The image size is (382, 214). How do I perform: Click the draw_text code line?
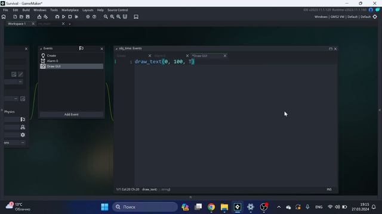[x=165, y=62]
